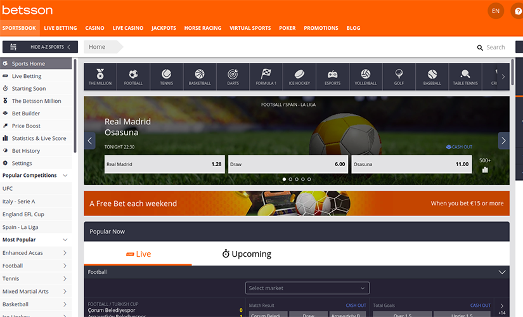Select the Esports sport icon
Image resolution: width=523 pixels, height=317 pixels.
point(333,77)
